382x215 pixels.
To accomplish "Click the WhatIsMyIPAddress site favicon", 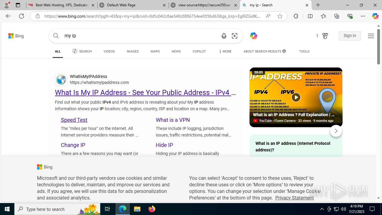I will point(61,80).
